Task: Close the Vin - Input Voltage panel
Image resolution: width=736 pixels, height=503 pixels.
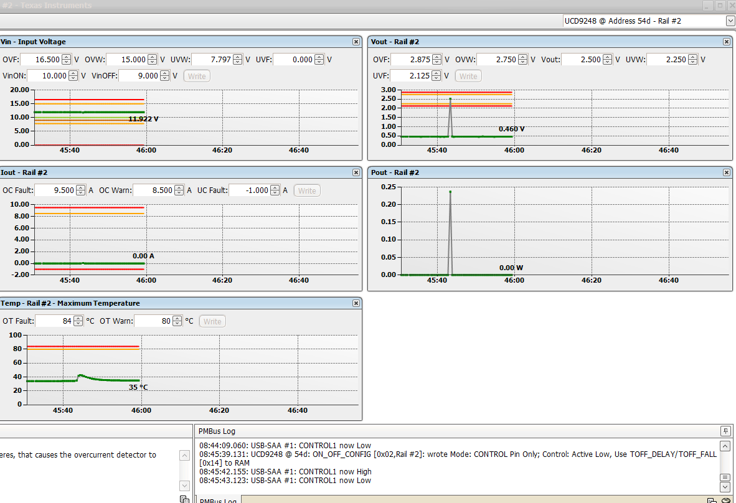Action: [356, 42]
